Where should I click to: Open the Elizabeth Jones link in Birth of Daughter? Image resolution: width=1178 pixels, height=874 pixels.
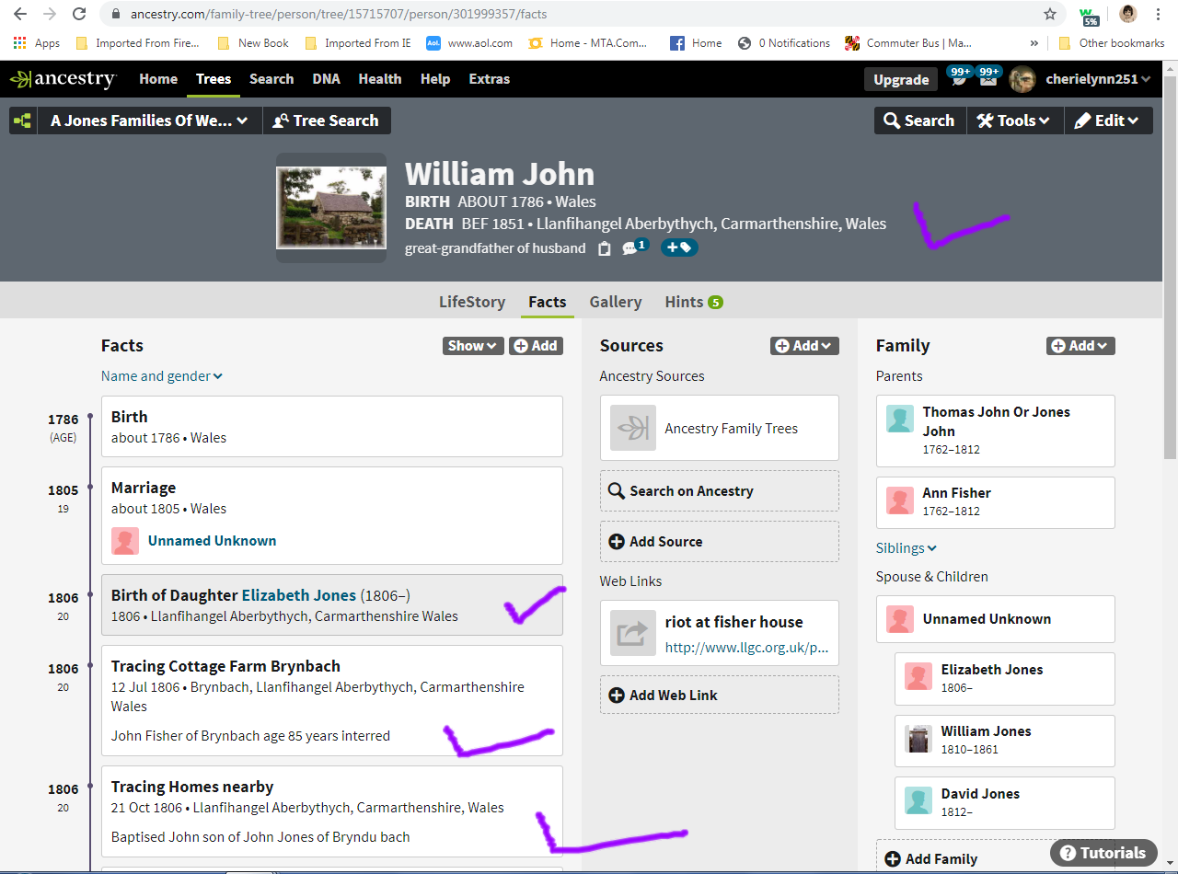point(298,595)
